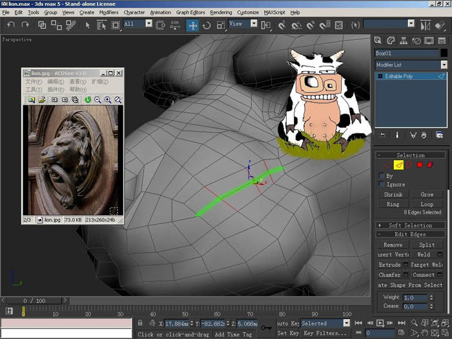Click the Redo arrow in main toolbar
Screen dimensions: 452x339
pyautogui.click(x=25, y=25)
